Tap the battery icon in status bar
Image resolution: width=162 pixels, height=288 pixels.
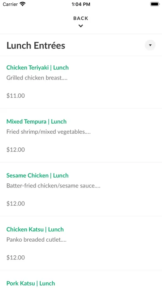click(x=155, y=4)
